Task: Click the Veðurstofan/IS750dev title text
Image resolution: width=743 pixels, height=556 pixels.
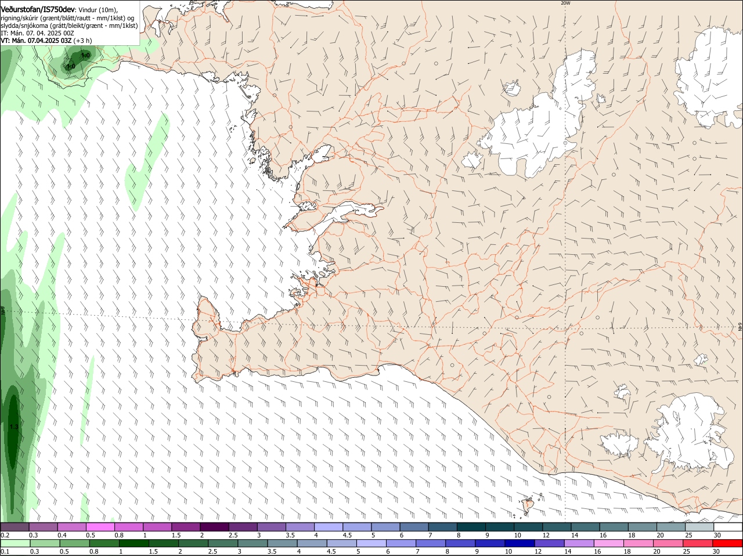Action: [x=38, y=10]
